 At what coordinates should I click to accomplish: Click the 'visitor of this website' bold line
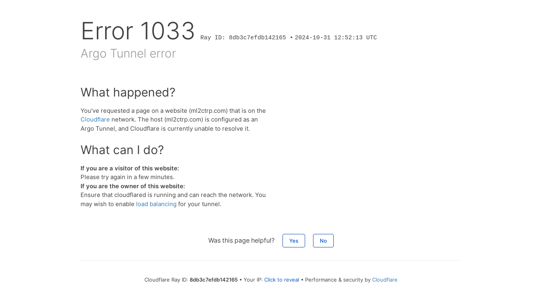point(130,168)
